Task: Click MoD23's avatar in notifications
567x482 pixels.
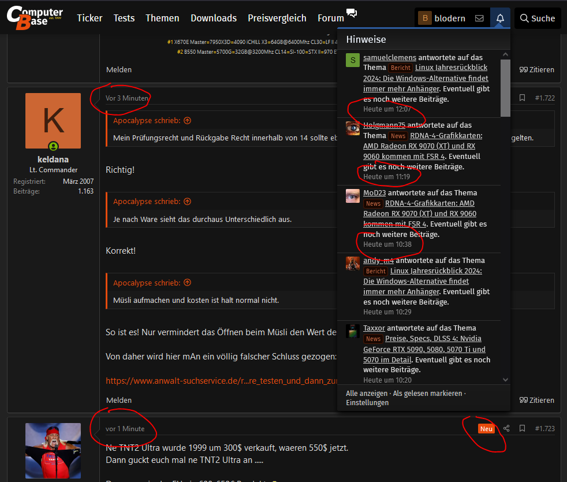Action: [353, 196]
